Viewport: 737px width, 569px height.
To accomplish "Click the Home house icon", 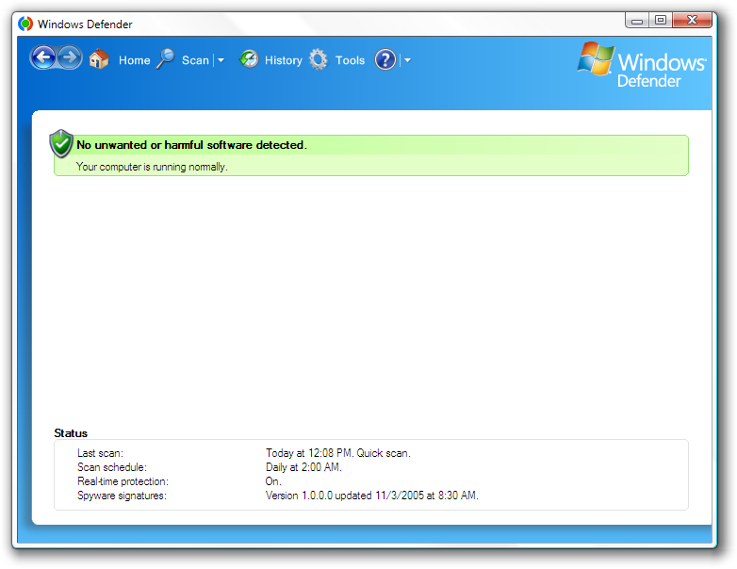I will point(99,59).
